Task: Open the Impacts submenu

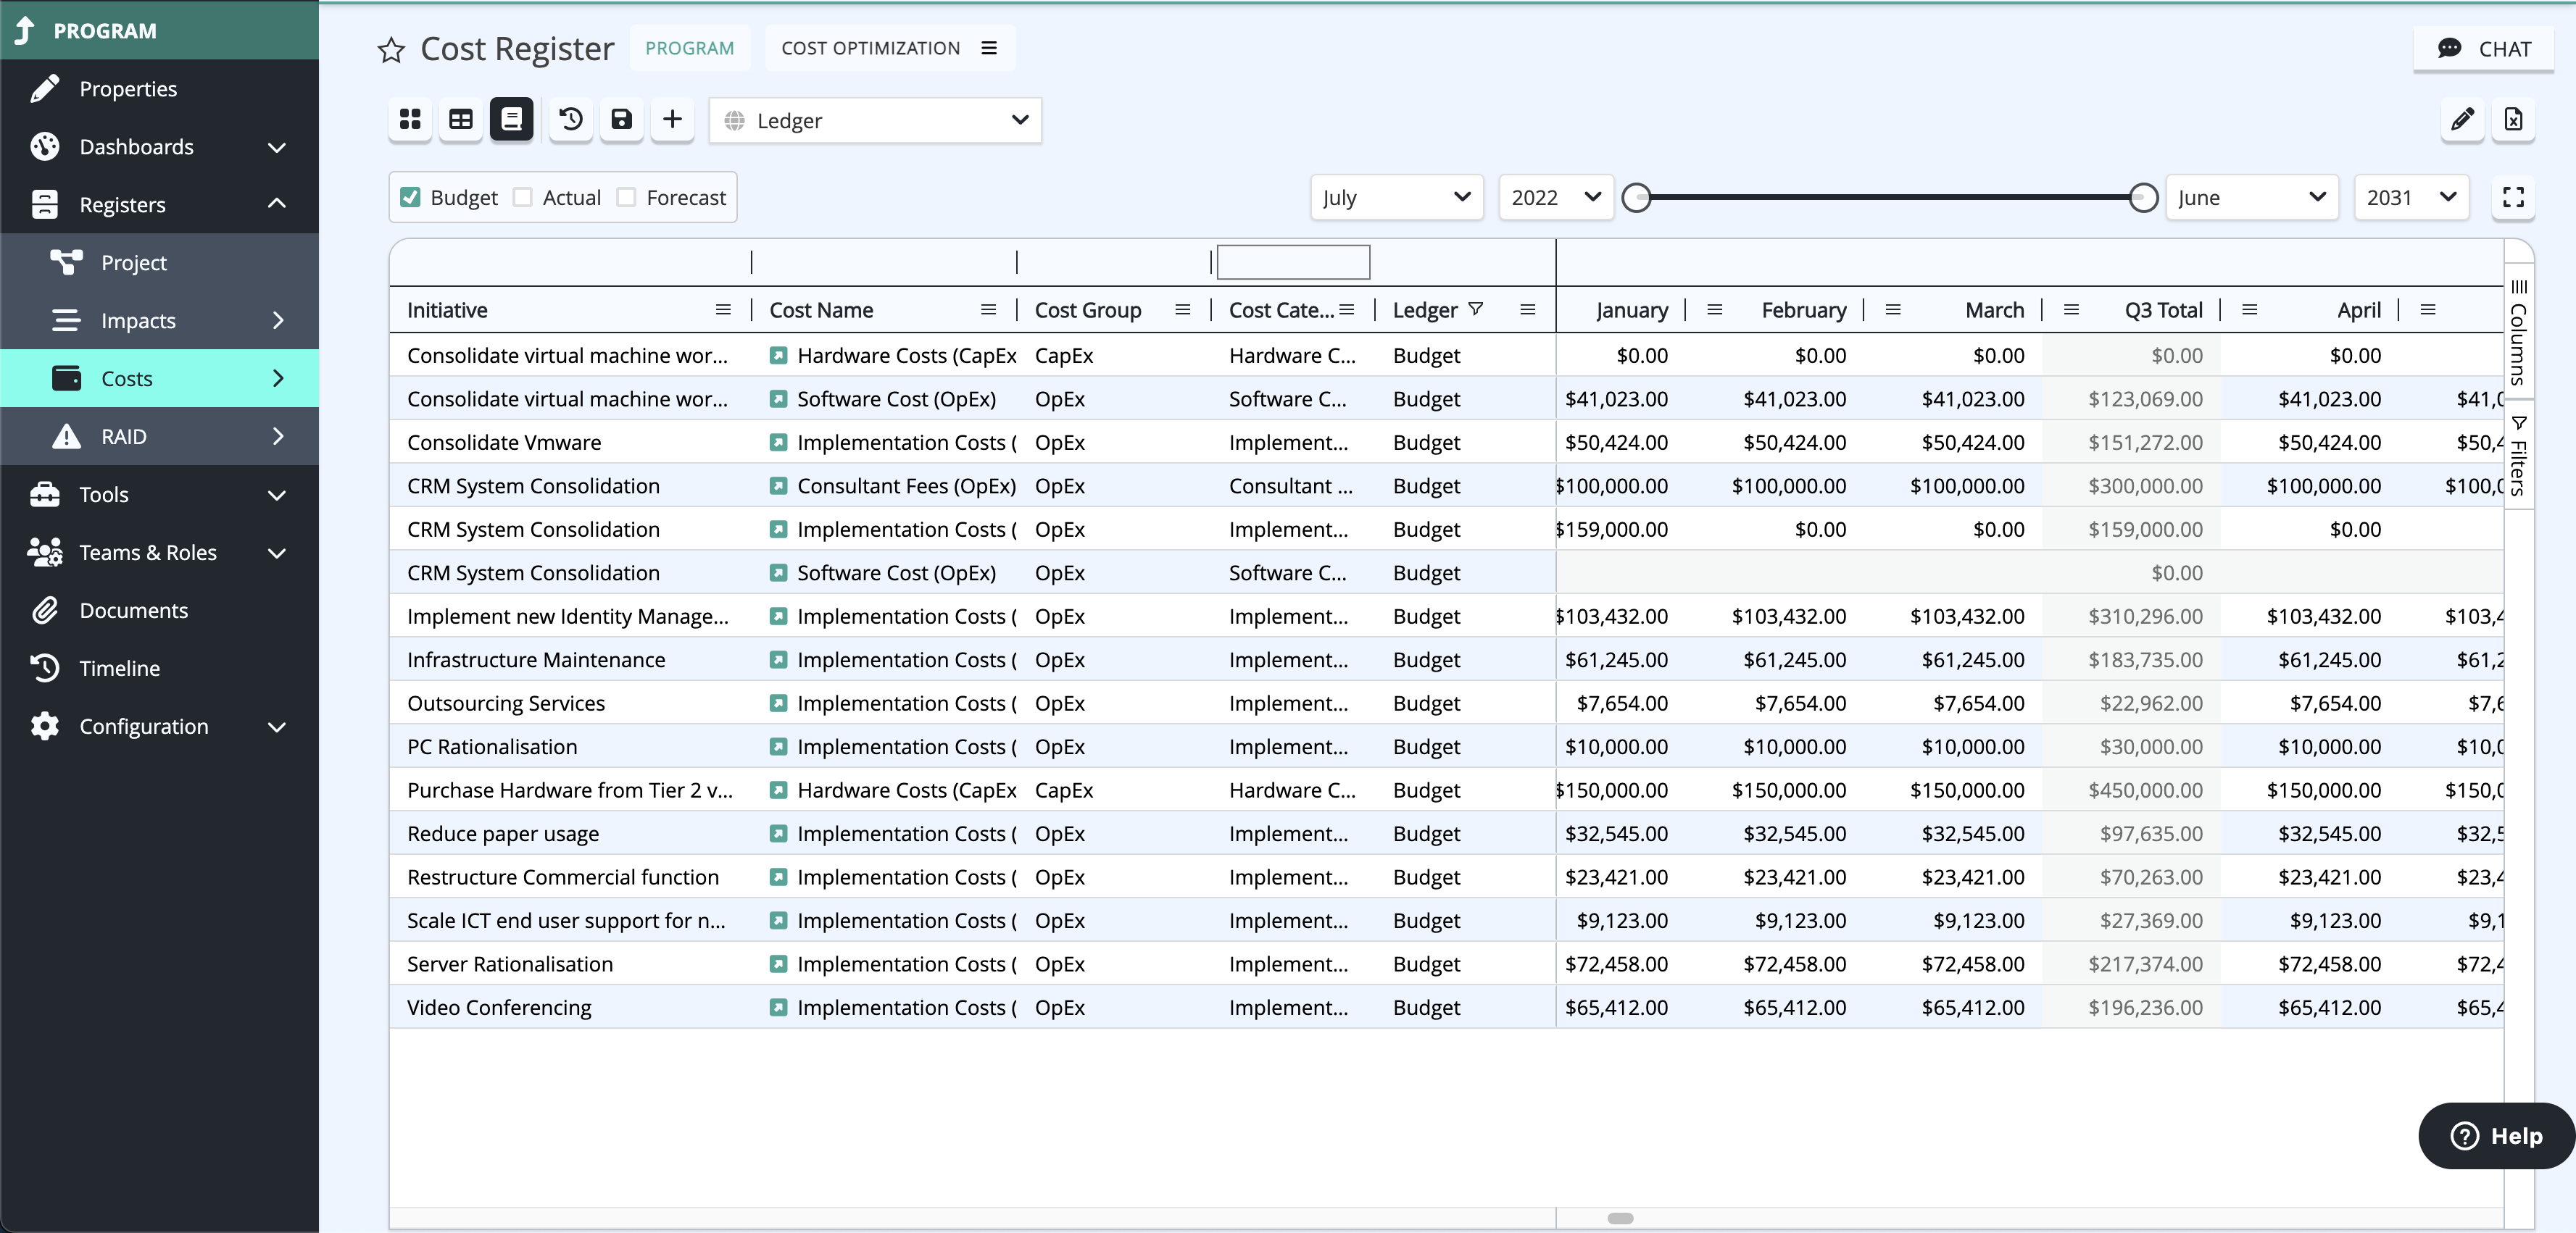Action: coord(160,321)
